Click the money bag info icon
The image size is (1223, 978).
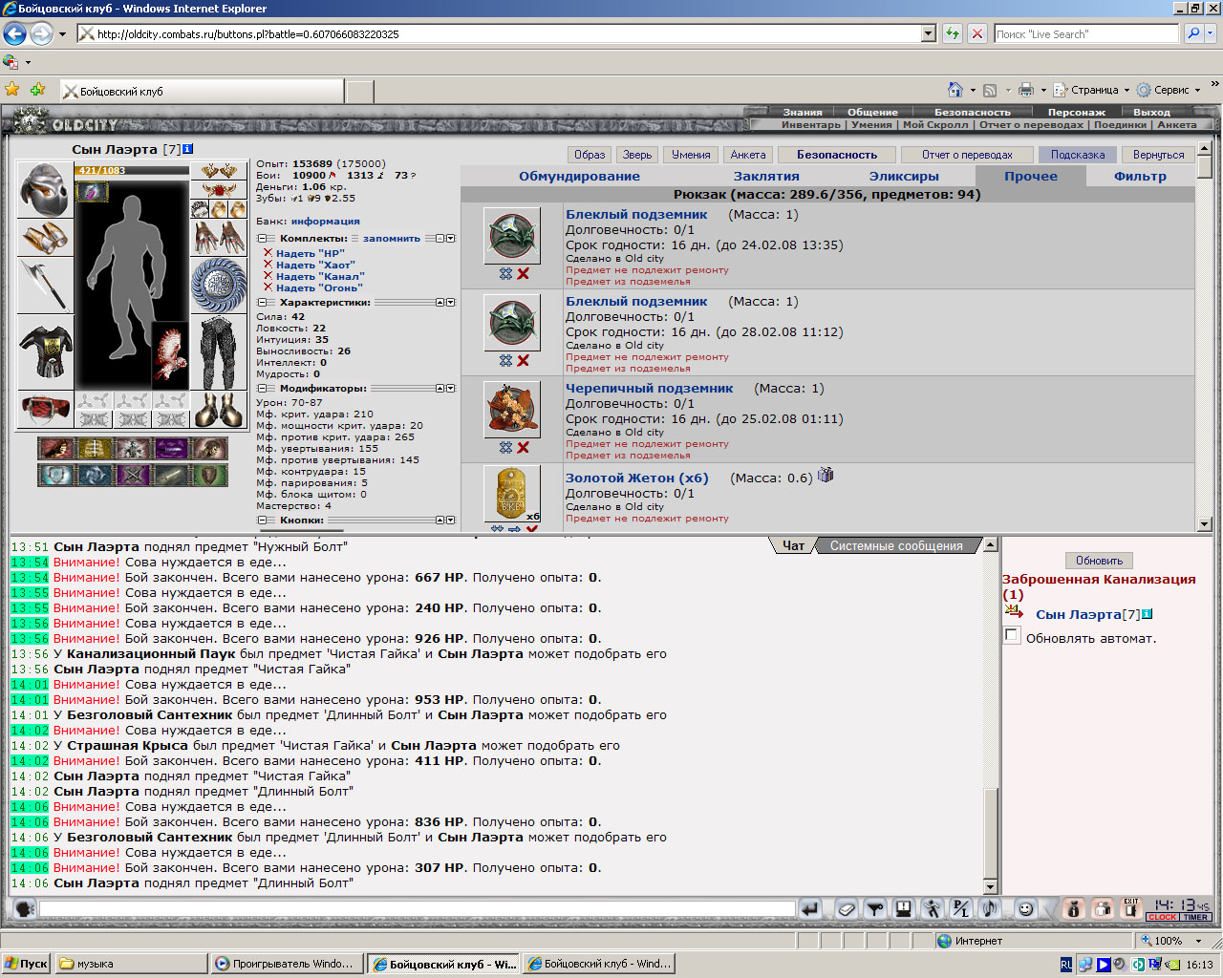1073,909
